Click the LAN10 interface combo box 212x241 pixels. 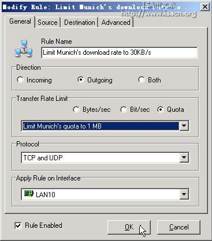pos(105,194)
